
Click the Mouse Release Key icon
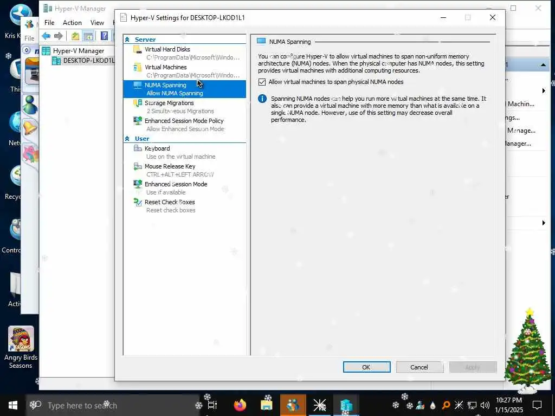(x=137, y=166)
